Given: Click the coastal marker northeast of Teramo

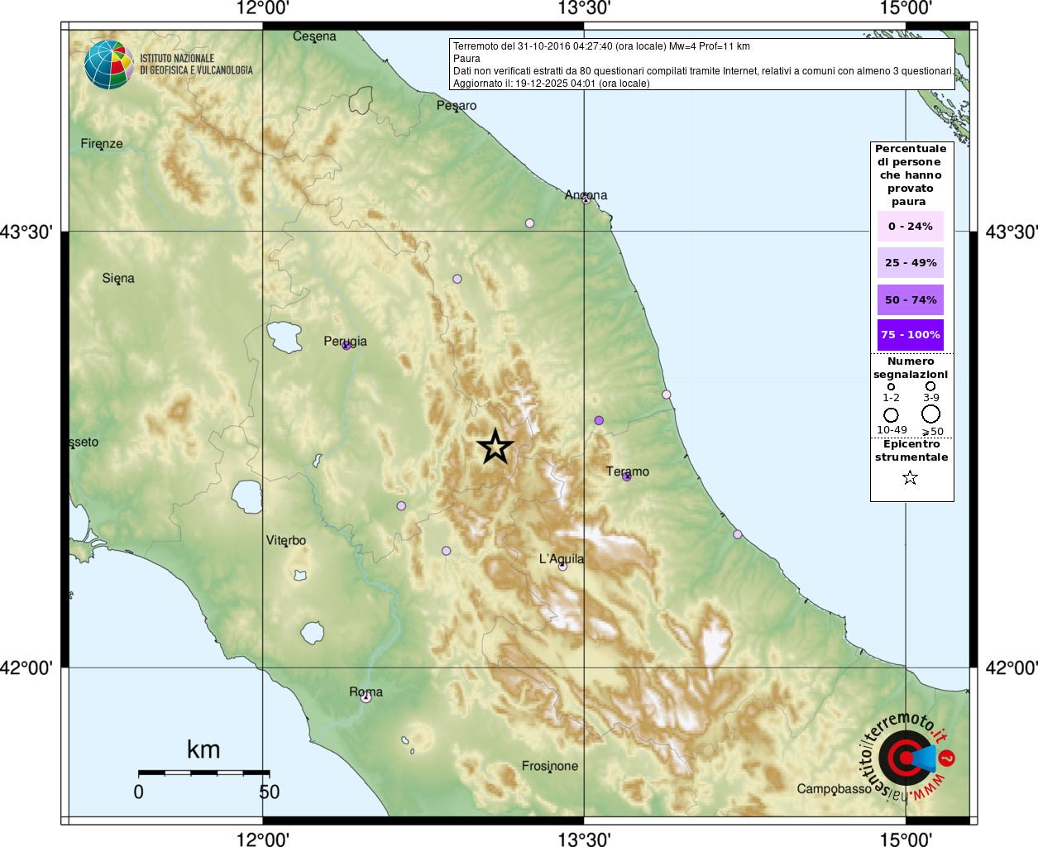Looking at the screenshot, I should pos(667,395).
